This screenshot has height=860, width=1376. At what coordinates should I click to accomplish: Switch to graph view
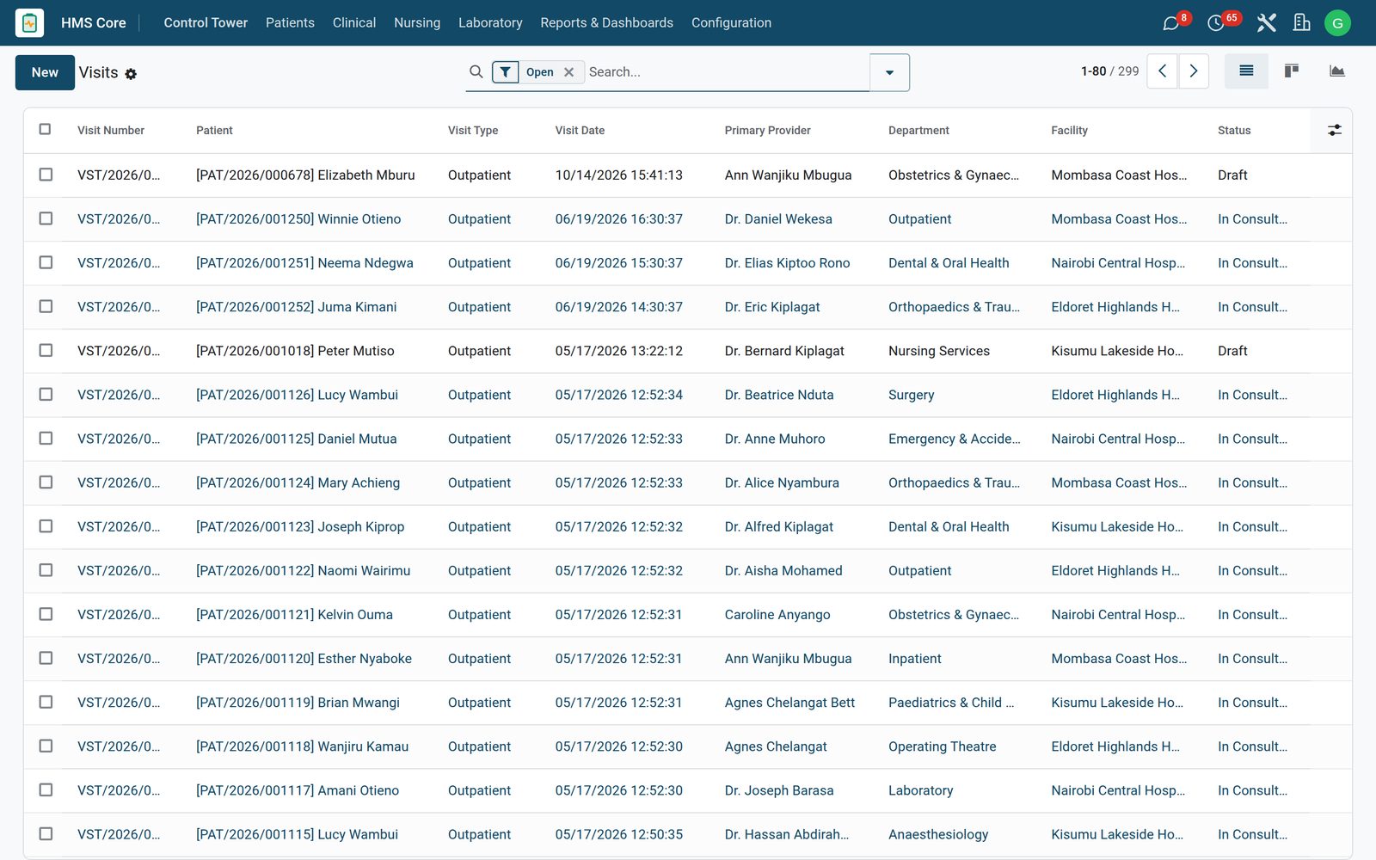coord(1336,71)
